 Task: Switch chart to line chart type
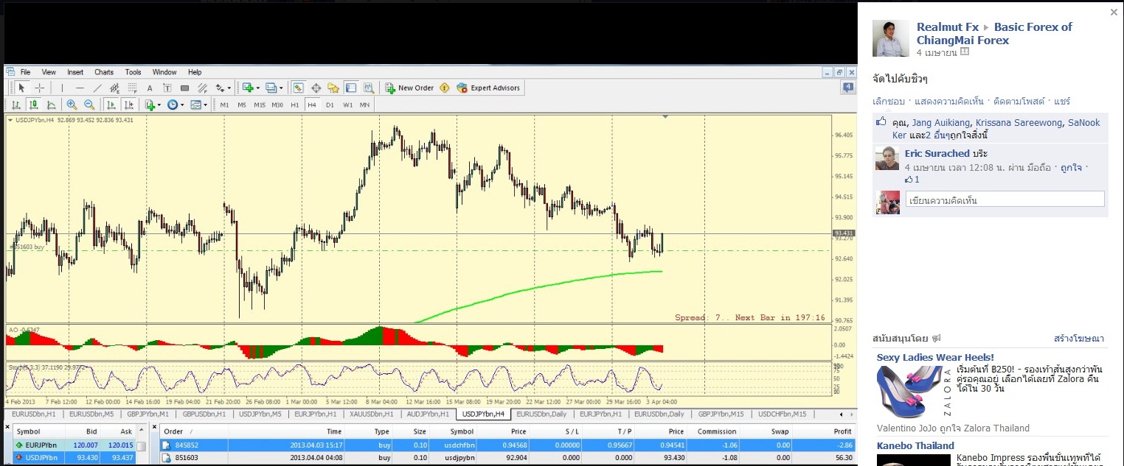[x=51, y=105]
